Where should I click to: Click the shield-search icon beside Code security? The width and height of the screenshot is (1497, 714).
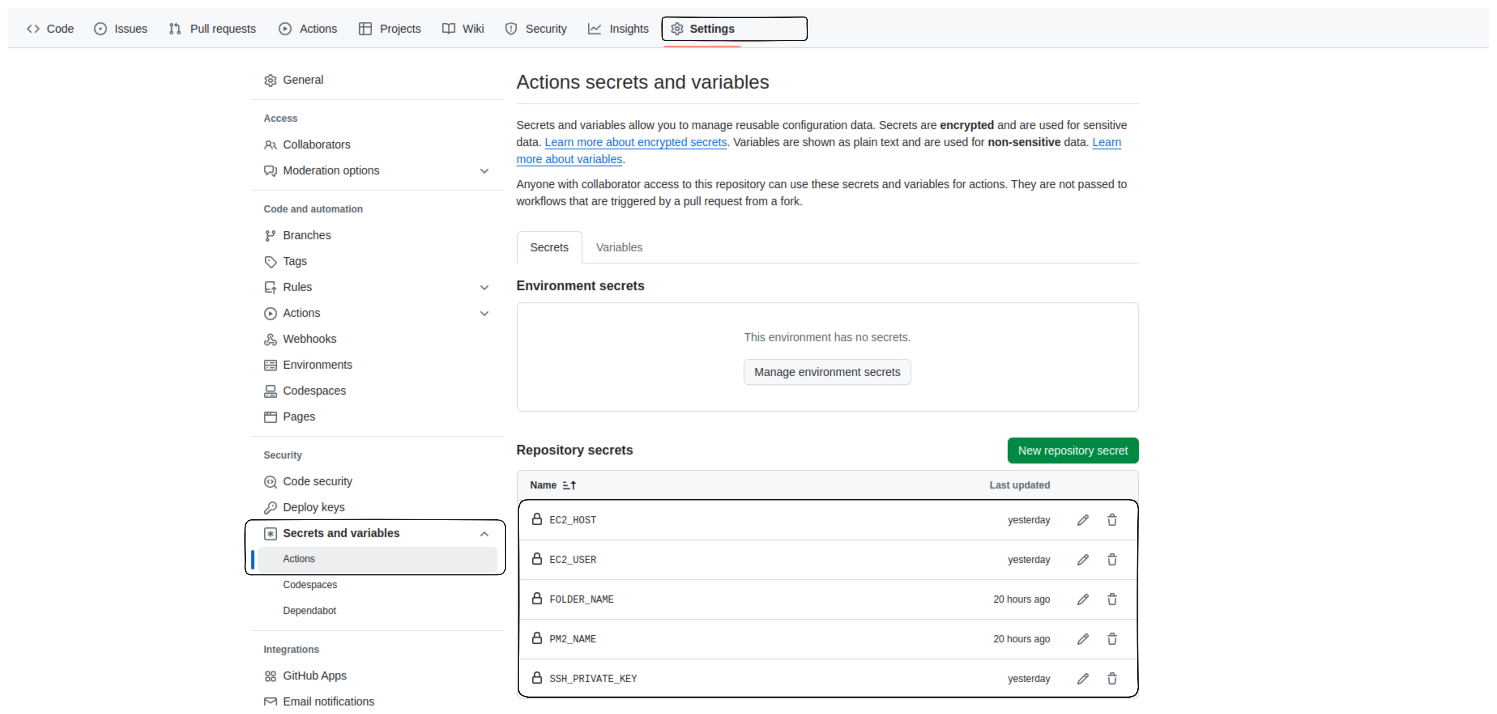270,482
